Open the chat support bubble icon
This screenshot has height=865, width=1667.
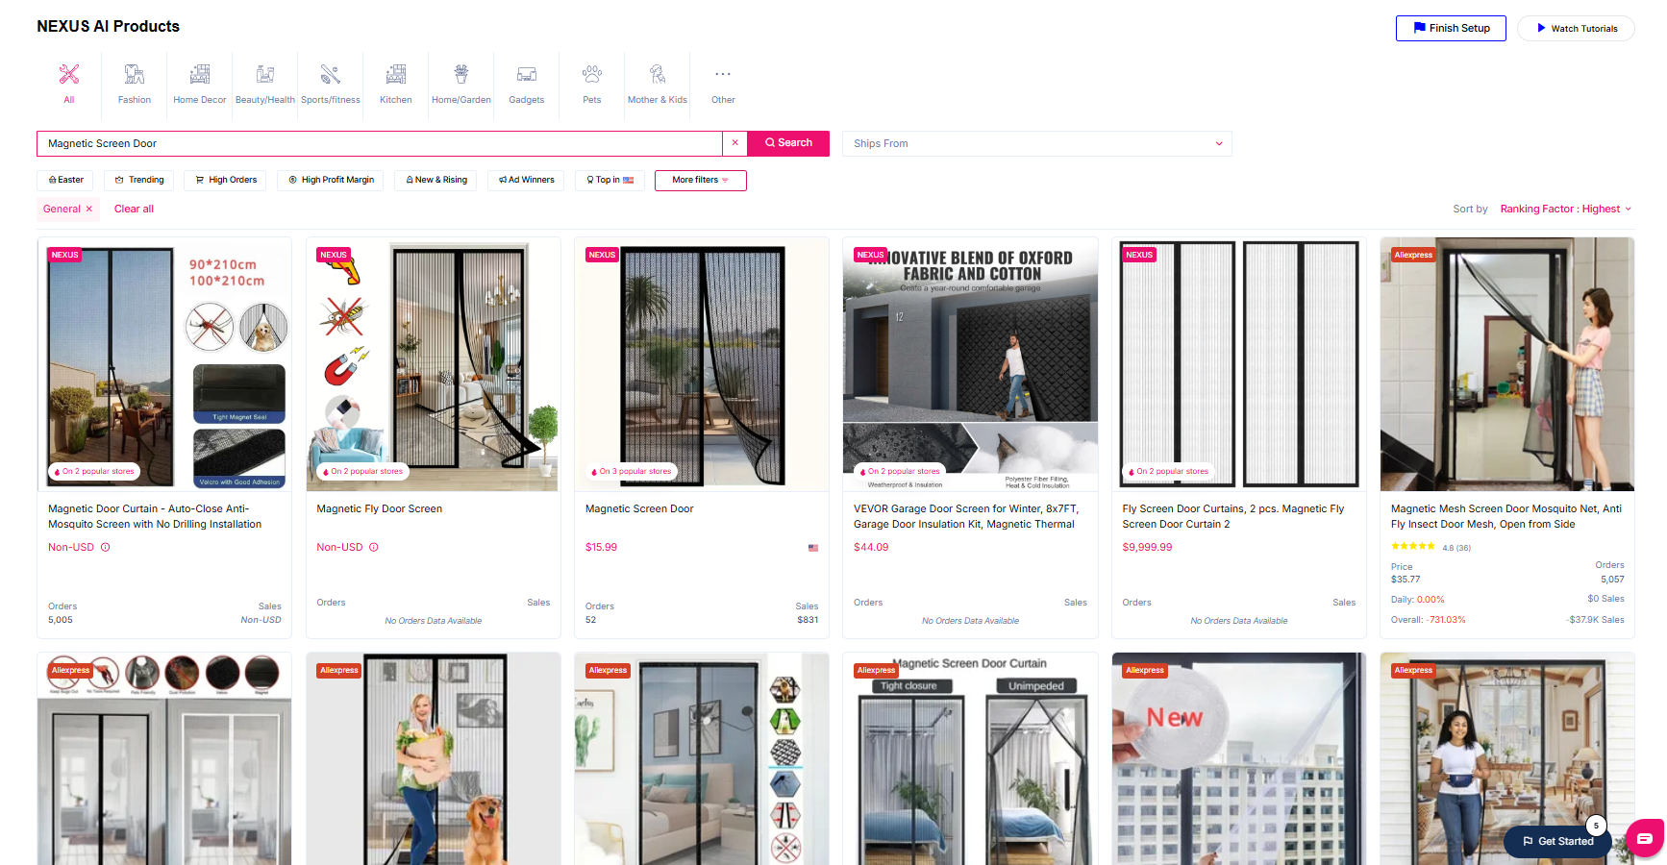(1644, 838)
